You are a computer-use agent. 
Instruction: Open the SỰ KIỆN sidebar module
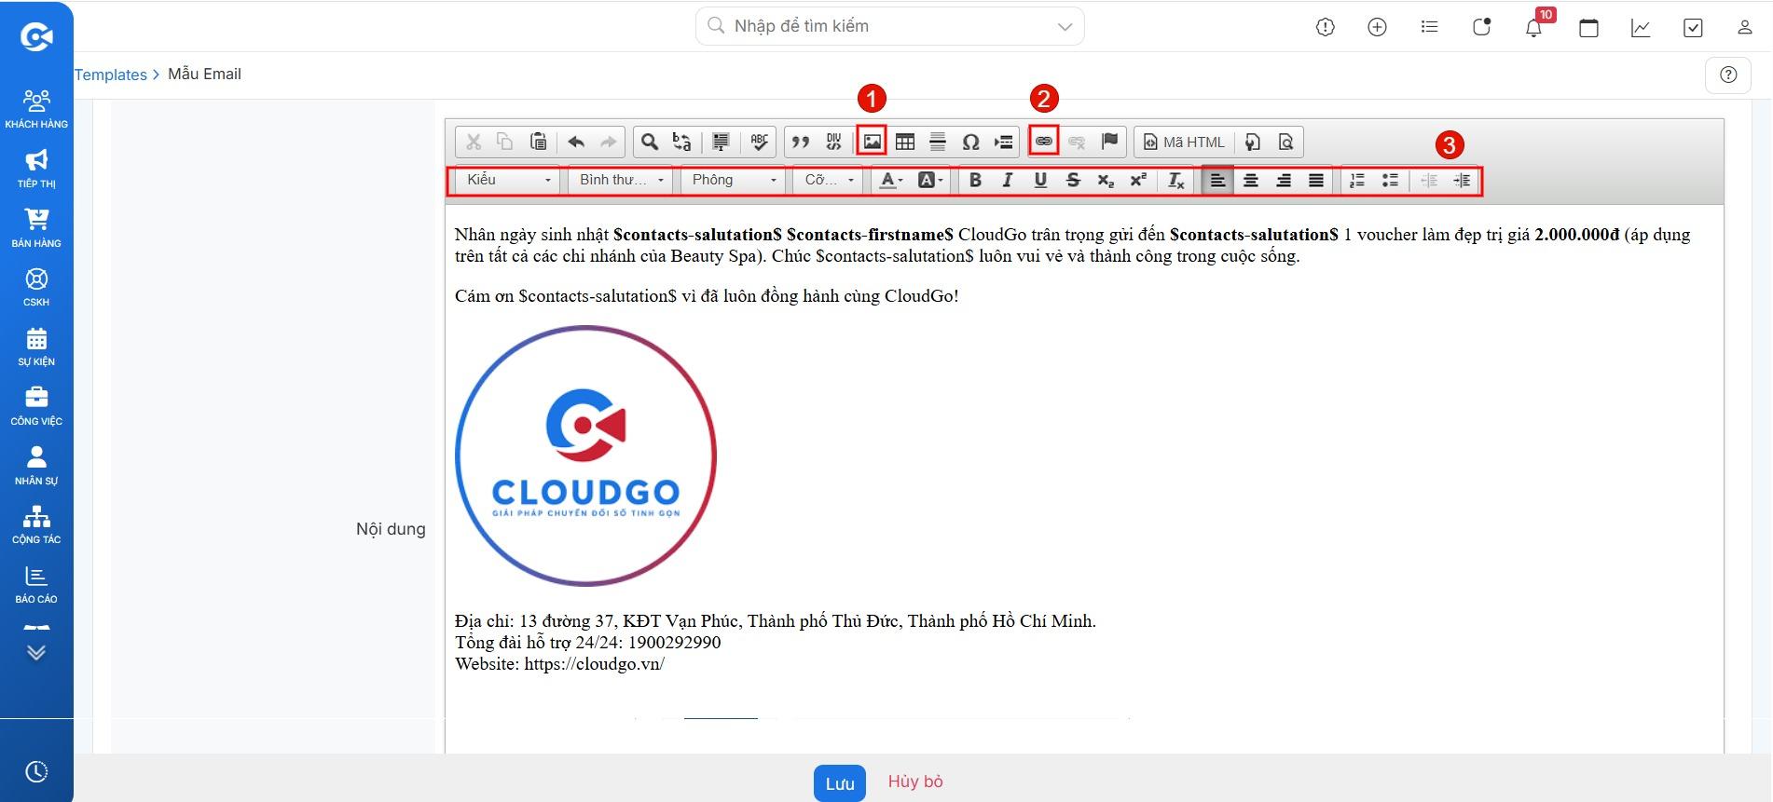tap(36, 347)
